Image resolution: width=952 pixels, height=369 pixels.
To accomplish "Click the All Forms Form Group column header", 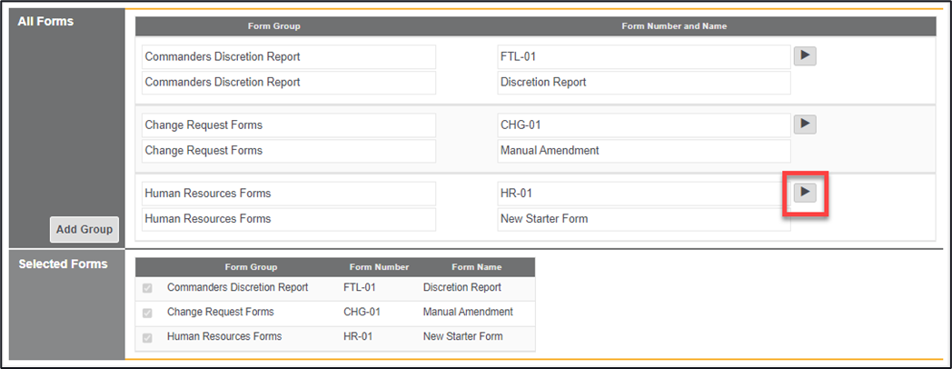I will [x=273, y=26].
